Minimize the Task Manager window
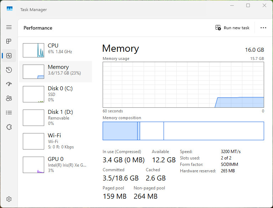Image resolution: width=273 pixels, height=208 pixels. [x=232, y=5]
